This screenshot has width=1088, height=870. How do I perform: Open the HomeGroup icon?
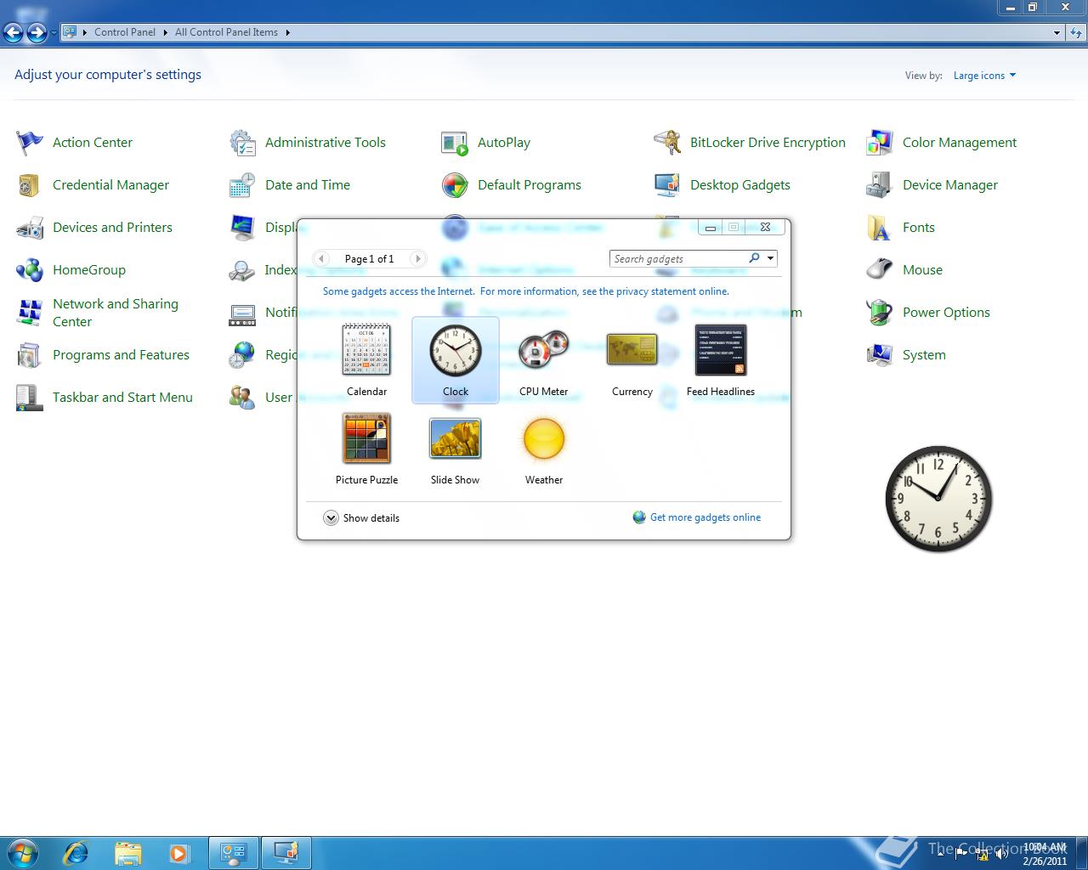coord(30,270)
